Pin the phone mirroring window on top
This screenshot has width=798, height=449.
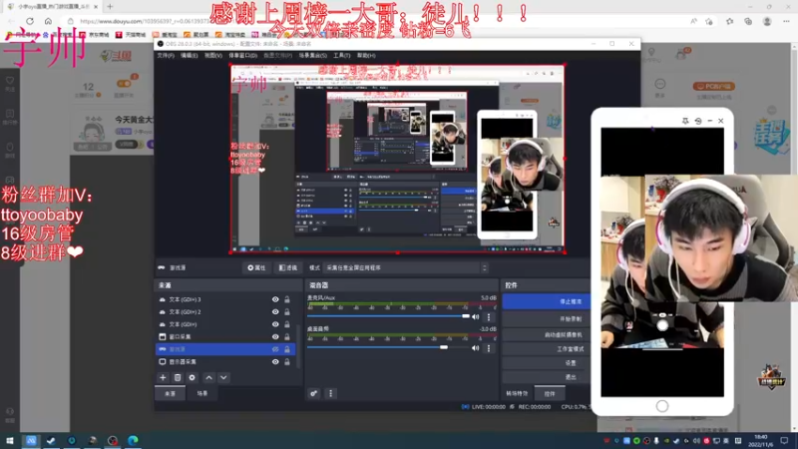[x=685, y=121]
